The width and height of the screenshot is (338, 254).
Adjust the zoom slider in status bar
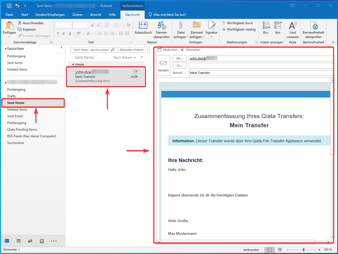pyautogui.click(x=304, y=250)
